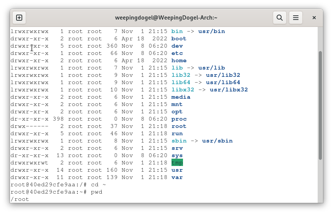The width and height of the screenshot is (333, 214).
Task: Click the var directory name
Action: 177,178
